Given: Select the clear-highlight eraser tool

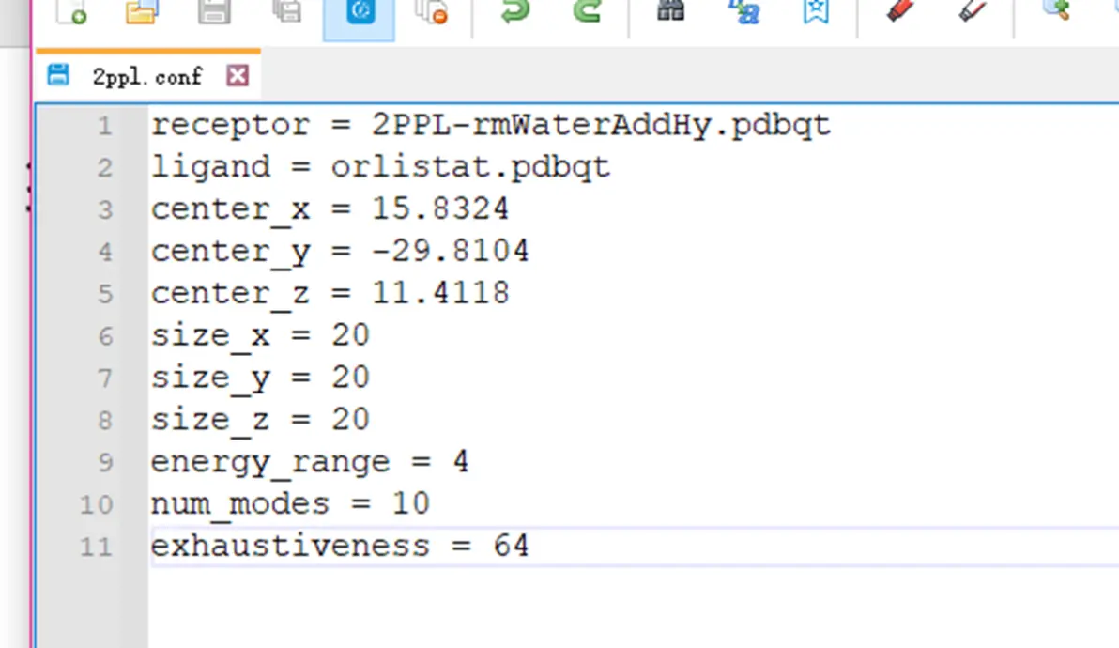Looking at the screenshot, I should (x=973, y=13).
